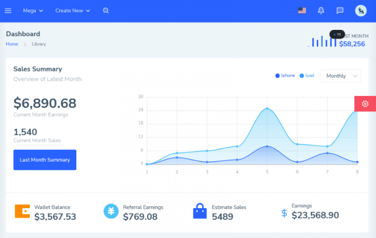Open the Monthly period dropdown
This screenshot has width=376, height=238.
coord(340,76)
